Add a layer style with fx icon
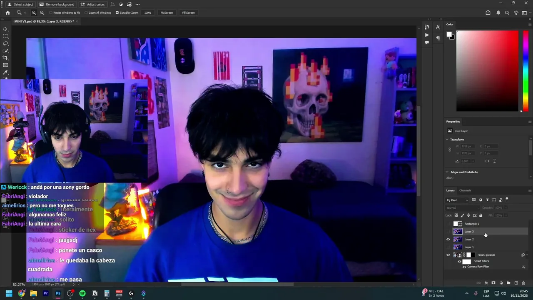This screenshot has height=300, width=533. coord(486,283)
